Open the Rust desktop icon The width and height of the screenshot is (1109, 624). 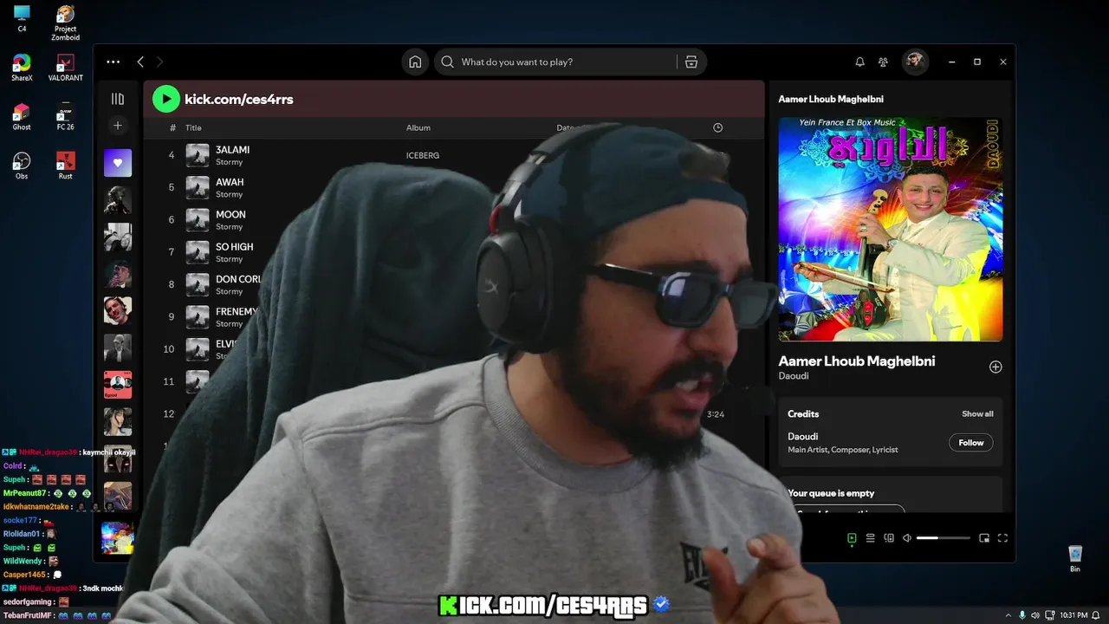pos(65,166)
